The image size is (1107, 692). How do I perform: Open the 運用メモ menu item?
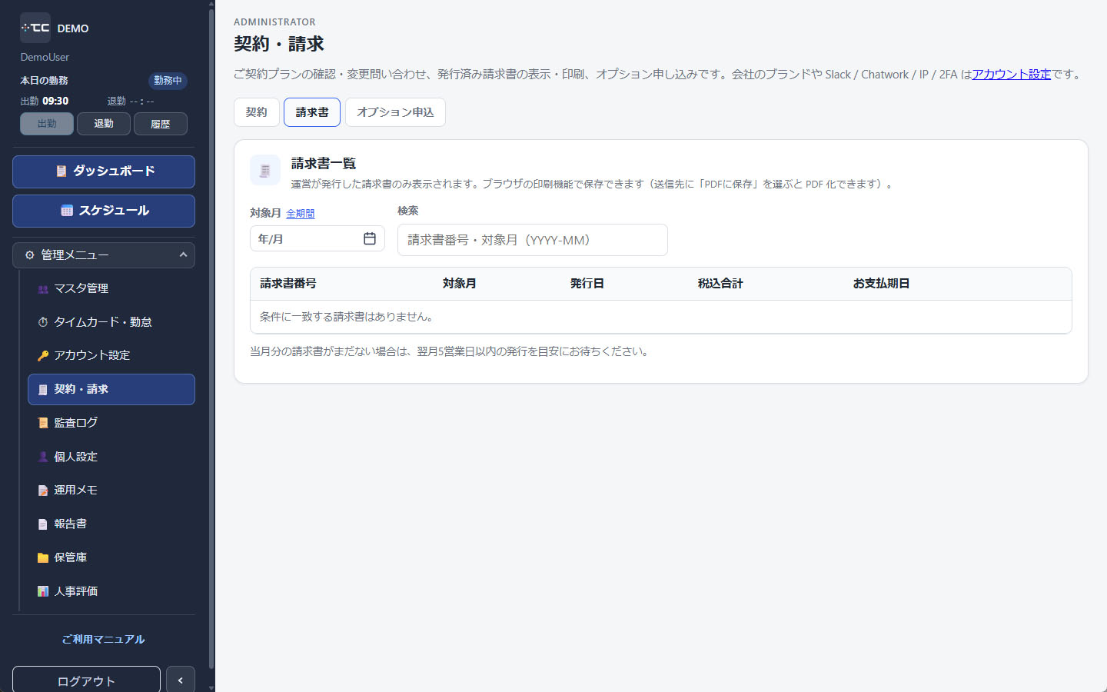click(x=111, y=490)
